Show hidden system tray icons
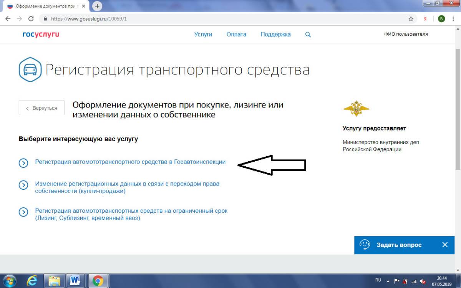461x288 pixels. point(388,281)
